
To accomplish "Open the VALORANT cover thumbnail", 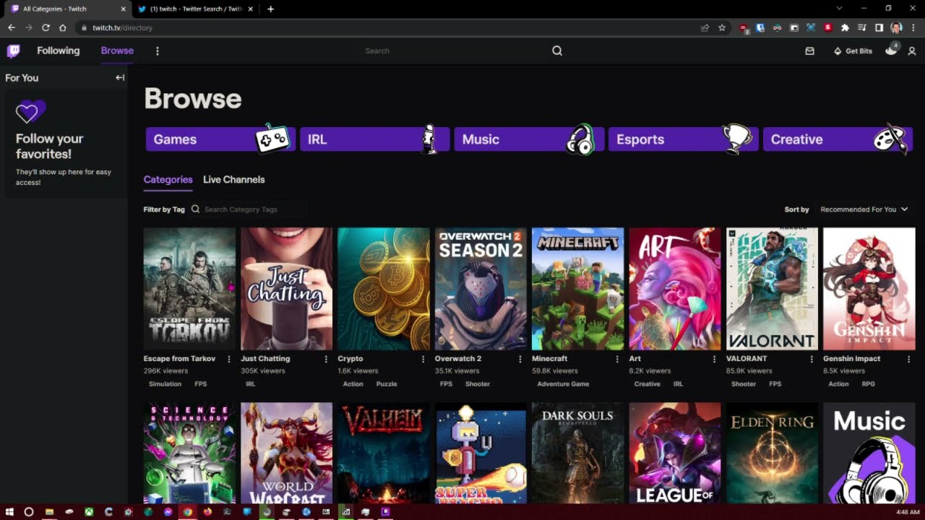I will coord(772,289).
